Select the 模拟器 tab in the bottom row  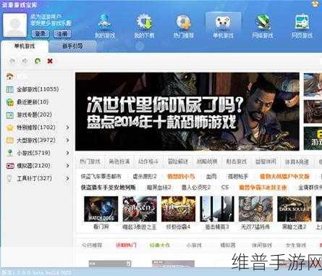(x=228, y=246)
